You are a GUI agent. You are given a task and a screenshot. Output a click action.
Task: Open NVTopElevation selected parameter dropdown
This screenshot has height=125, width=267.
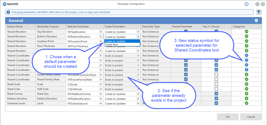click(x=101, y=32)
